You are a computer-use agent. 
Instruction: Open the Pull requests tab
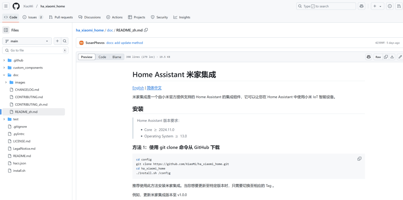pos(61,17)
